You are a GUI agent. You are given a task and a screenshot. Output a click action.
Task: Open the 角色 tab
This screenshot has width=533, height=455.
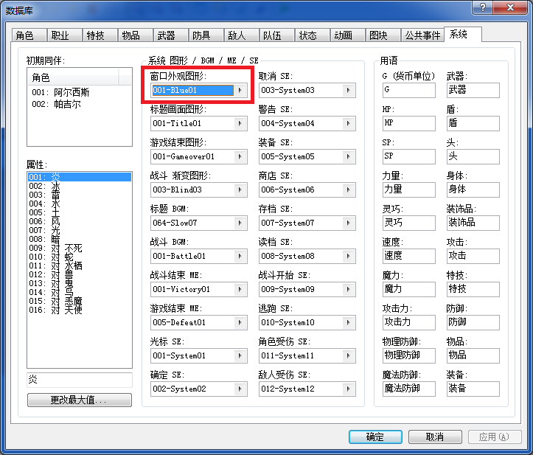(x=29, y=35)
